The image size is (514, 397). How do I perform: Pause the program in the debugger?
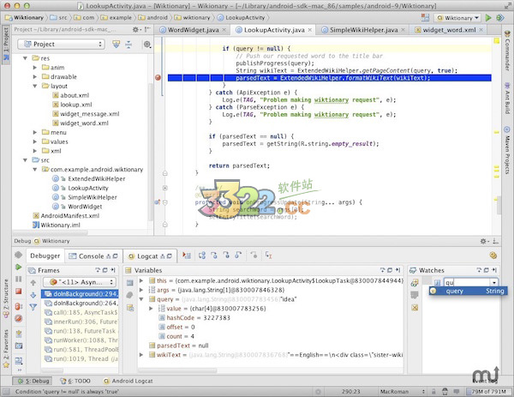coord(17,280)
